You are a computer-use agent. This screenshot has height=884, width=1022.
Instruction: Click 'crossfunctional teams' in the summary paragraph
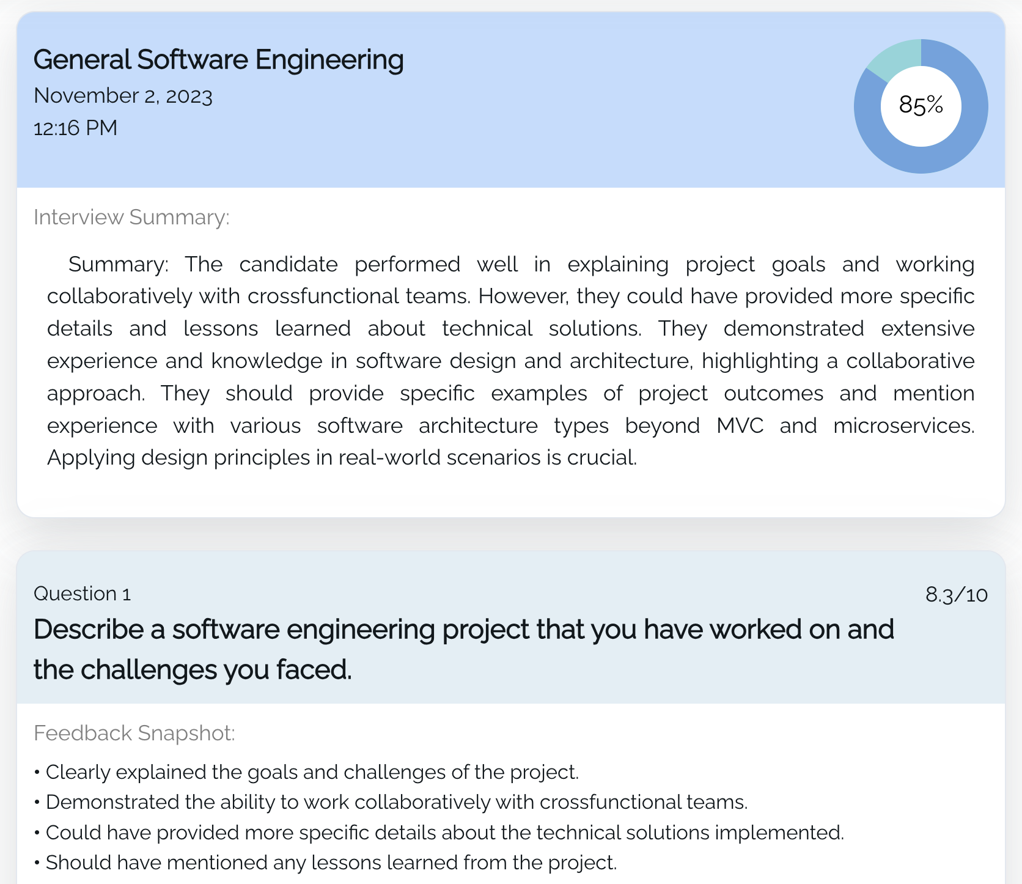[359, 297]
